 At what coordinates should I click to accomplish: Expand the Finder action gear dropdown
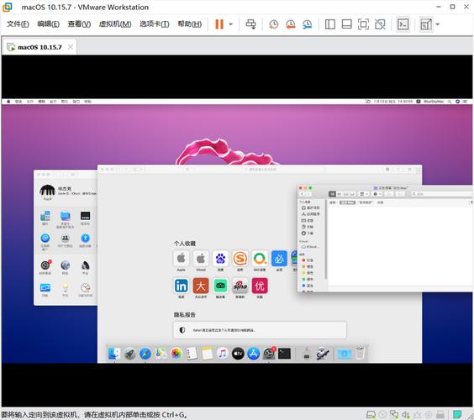pyautogui.click(x=377, y=194)
